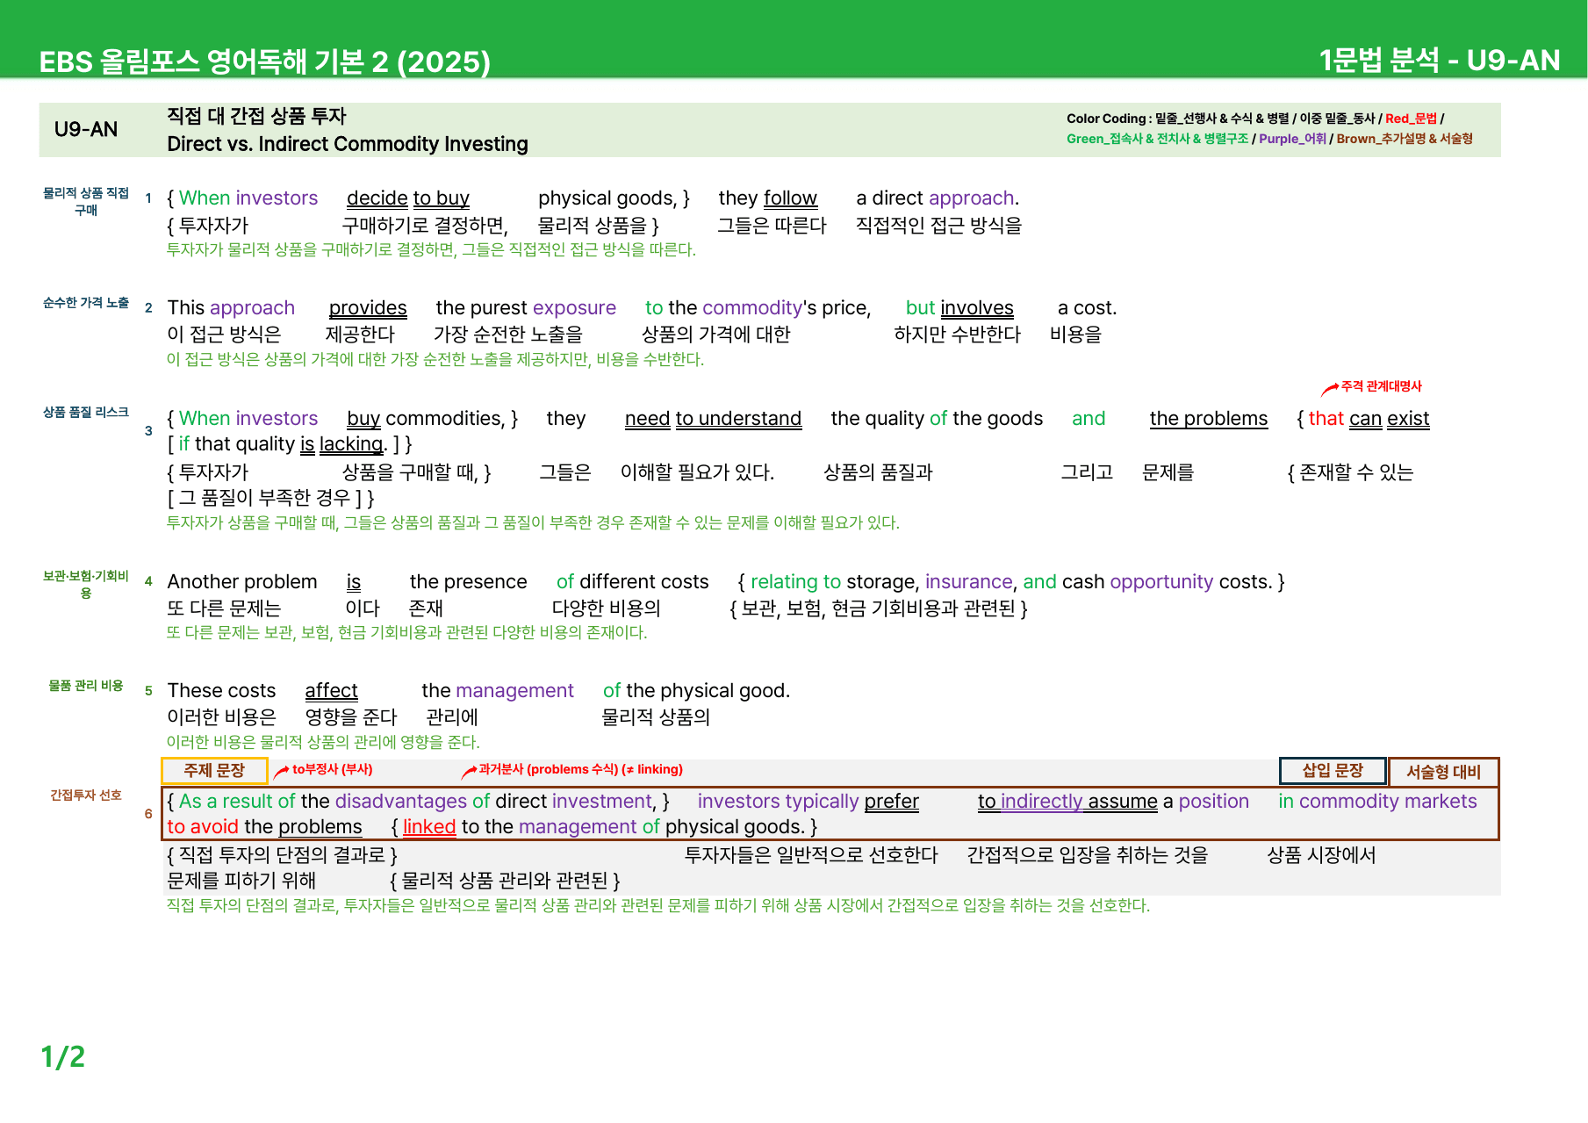Click the '삽입 문장' boxed label
Image resolution: width=1588 pixels, height=1123 pixels.
1333,770
